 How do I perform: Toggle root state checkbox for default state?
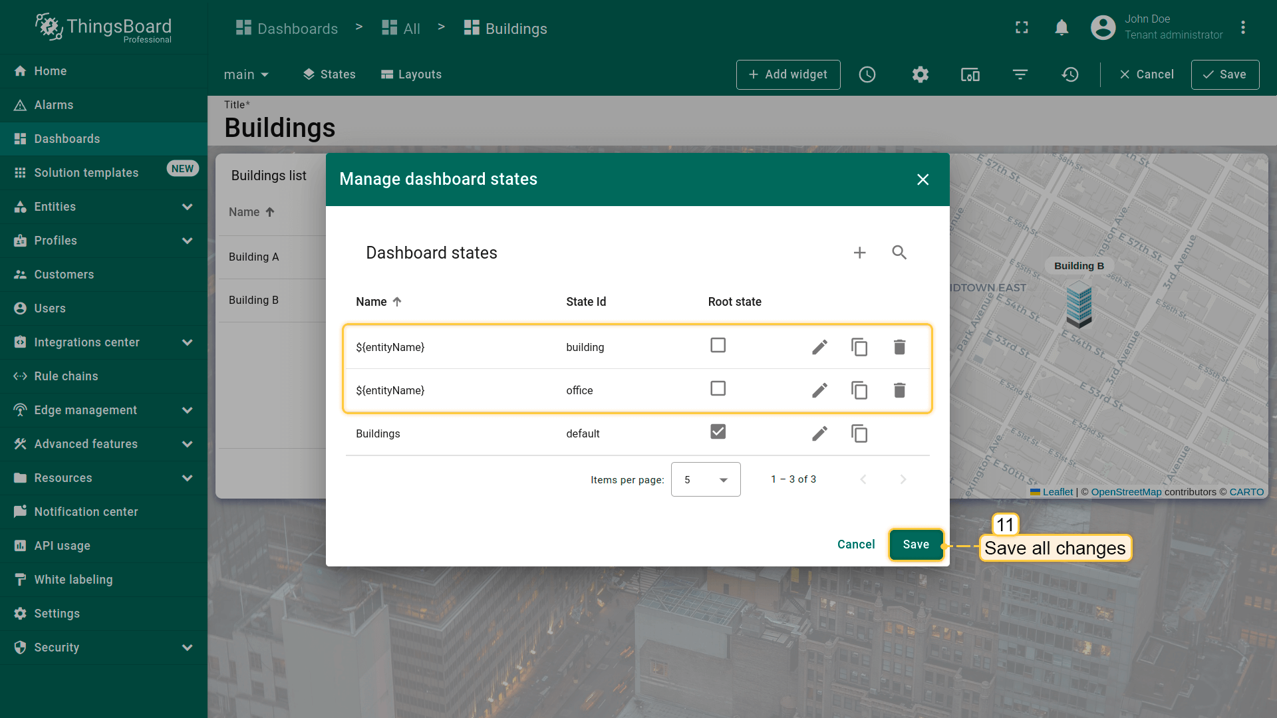click(718, 431)
